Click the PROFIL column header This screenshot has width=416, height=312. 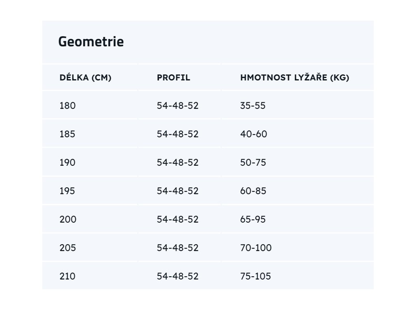tap(173, 78)
